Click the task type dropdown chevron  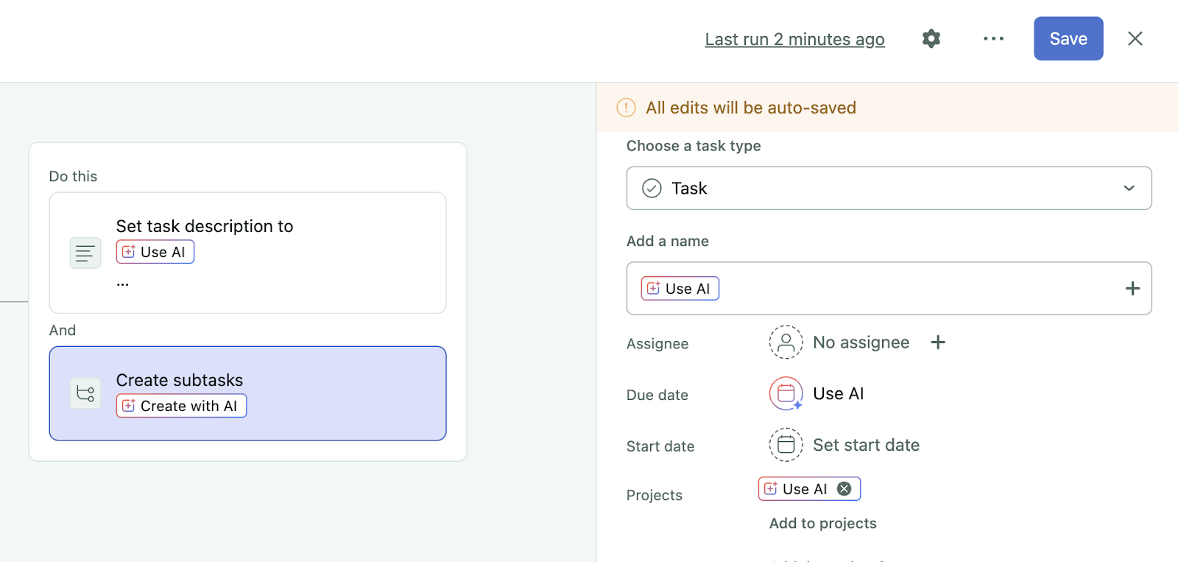click(1129, 189)
